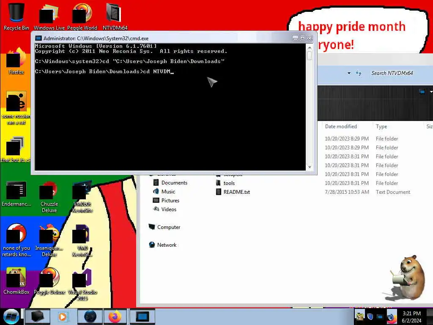Open the Recycle Bin desktop icon
The width and height of the screenshot is (433, 325).
(16, 16)
